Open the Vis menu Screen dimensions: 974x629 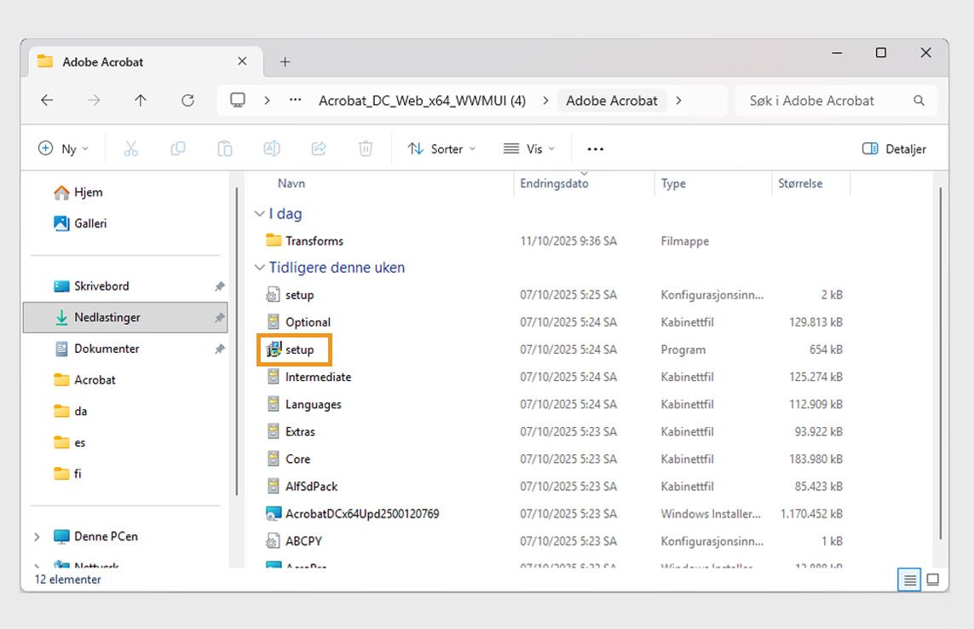click(529, 148)
